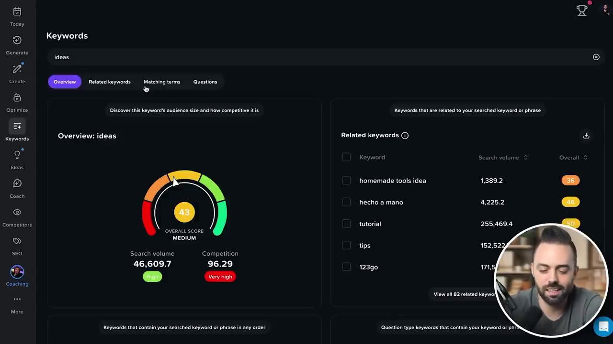
Task: Switch to the Questions tab
Action: (205, 82)
